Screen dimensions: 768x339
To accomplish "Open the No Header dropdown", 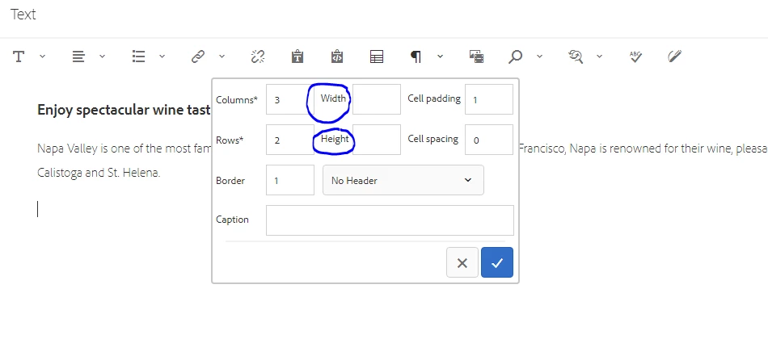I will pyautogui.click(x=403, y=180).
